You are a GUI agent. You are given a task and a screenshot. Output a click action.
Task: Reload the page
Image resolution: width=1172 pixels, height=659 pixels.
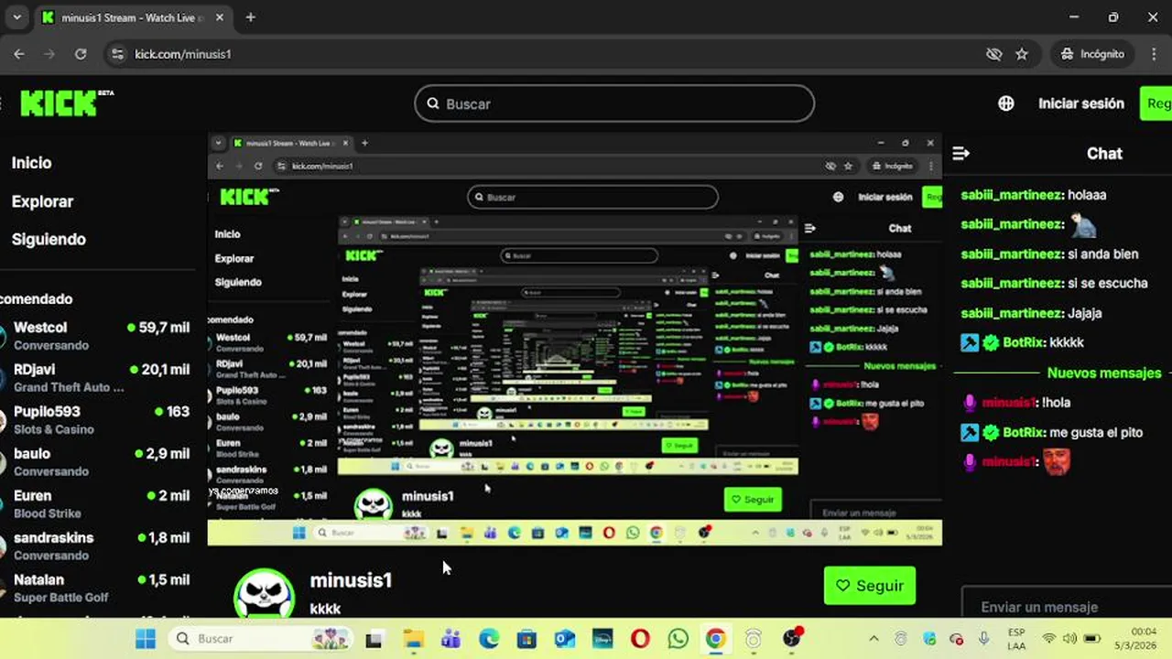pos(81,54)
